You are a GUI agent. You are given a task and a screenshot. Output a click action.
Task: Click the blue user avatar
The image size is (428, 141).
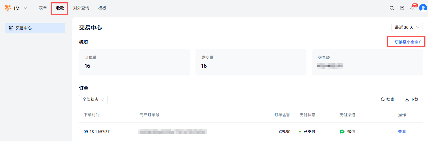pos(423,8)
